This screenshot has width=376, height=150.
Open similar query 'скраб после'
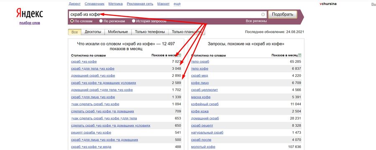[x=201, y=140]
